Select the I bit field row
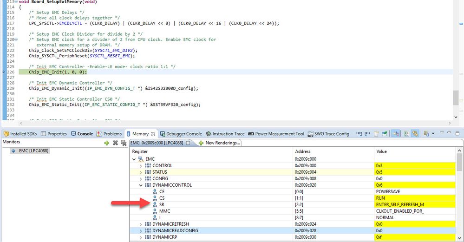 293,218
